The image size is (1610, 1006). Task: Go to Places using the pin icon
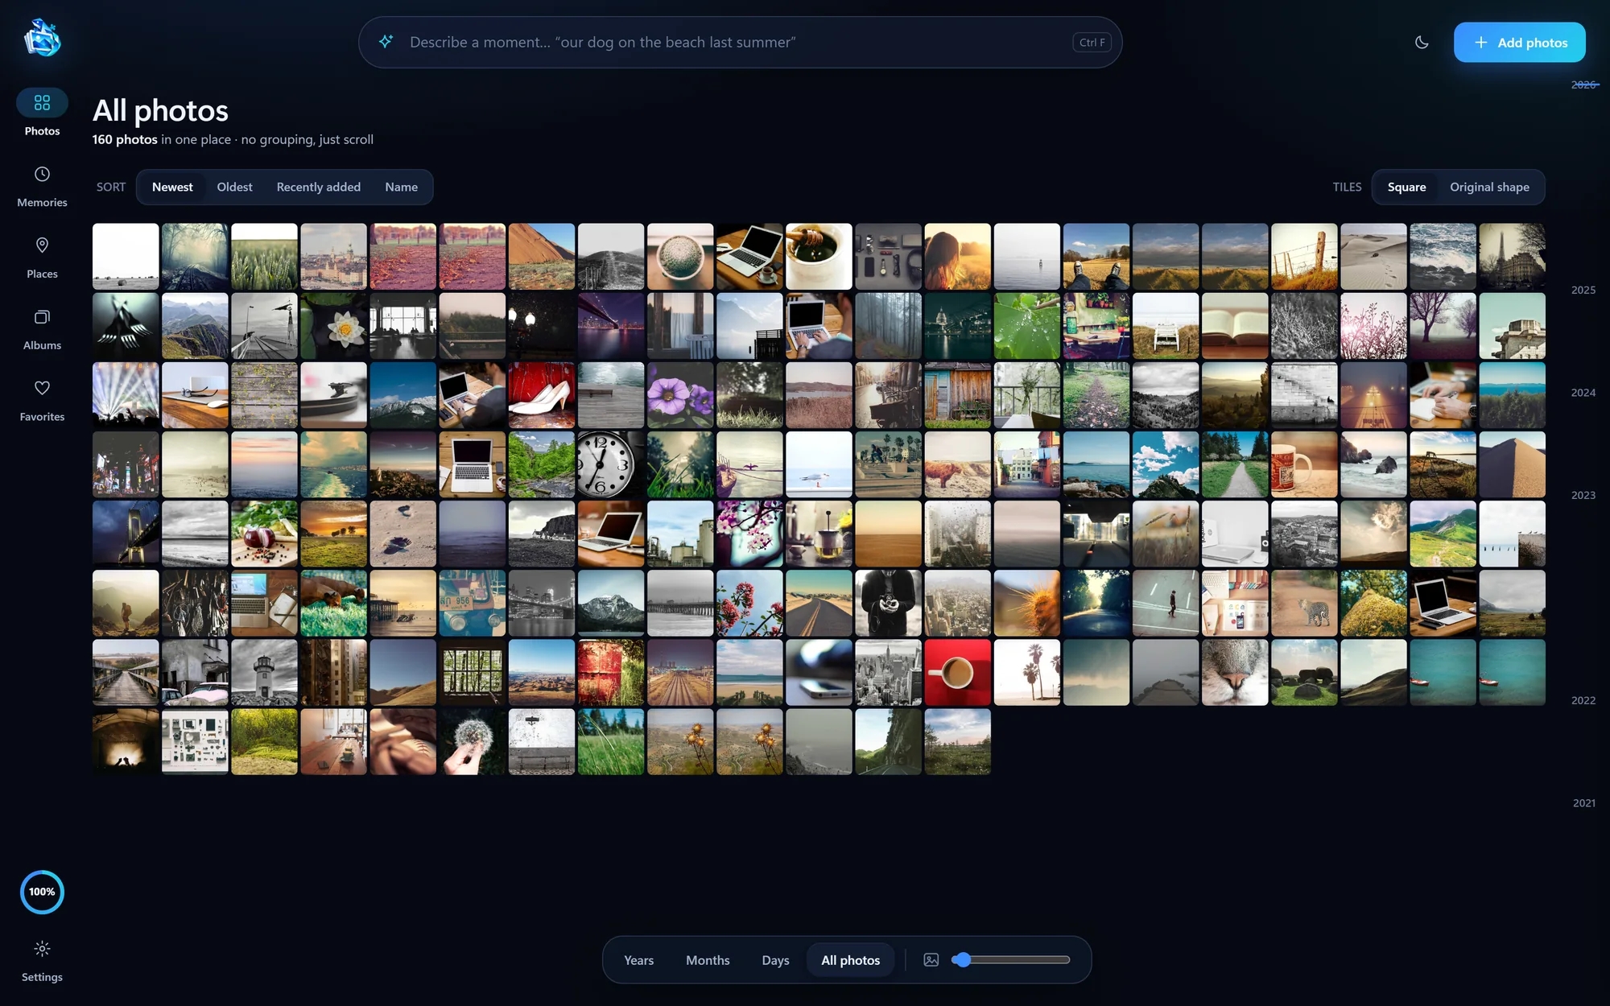click(42, 245)
